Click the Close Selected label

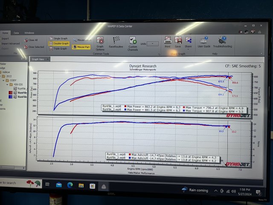[36, 47]
